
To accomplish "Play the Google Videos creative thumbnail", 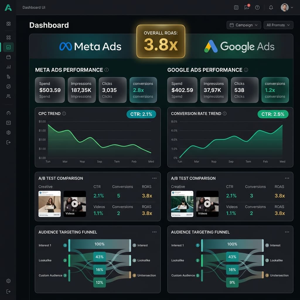I will tap(207, 204).
